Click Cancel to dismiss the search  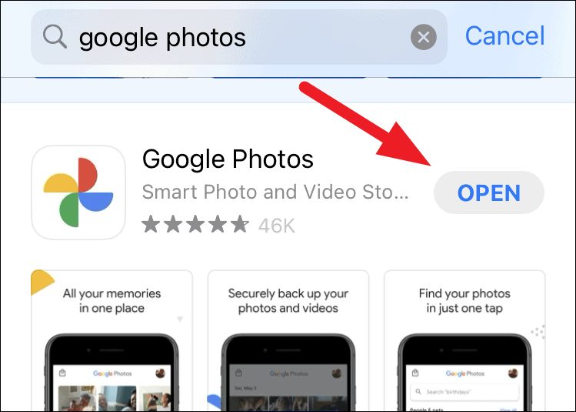(x=504, y=36)
